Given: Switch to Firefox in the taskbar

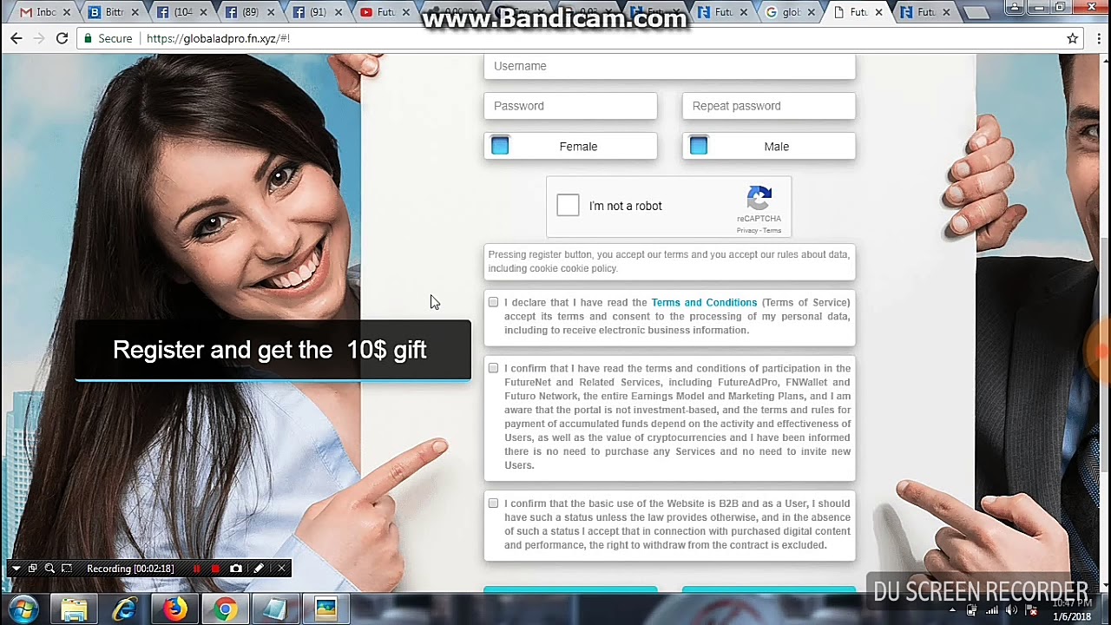Looking at the screenshot, I should tap(175, 610).
